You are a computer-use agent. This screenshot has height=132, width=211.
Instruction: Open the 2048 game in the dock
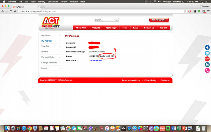coord(162,128)
